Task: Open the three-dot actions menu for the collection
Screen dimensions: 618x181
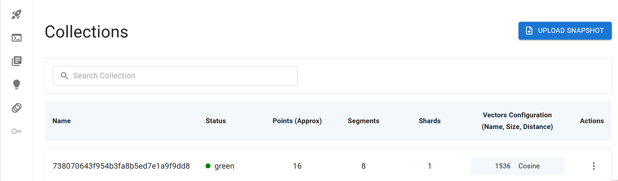Action: pos(594,166)
